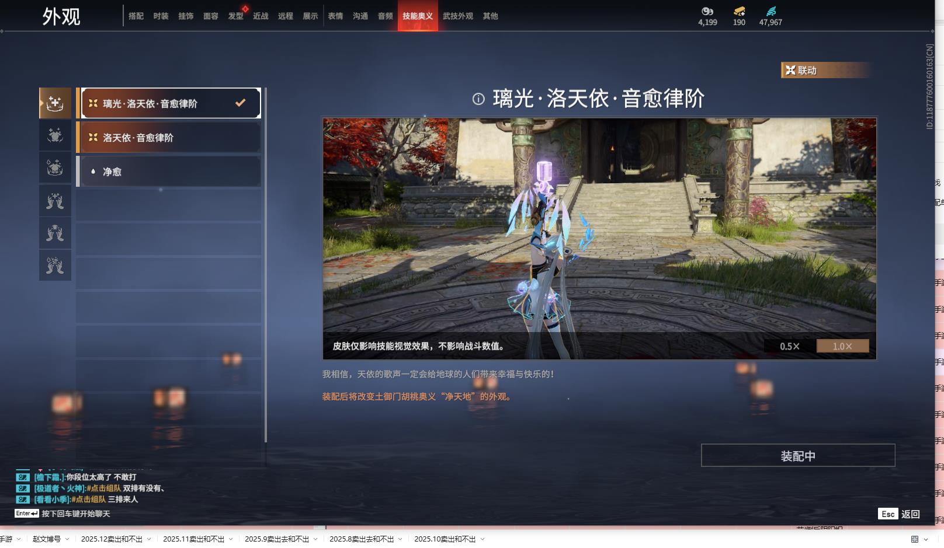Click Esc 返回 to go back
The image size is (944, 548).
coord(899,514)
